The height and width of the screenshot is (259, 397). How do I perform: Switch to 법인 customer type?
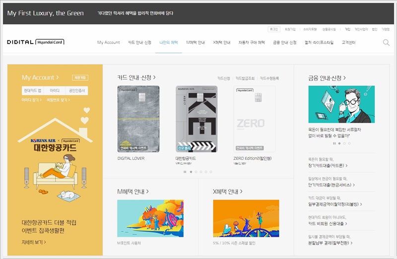375,29
